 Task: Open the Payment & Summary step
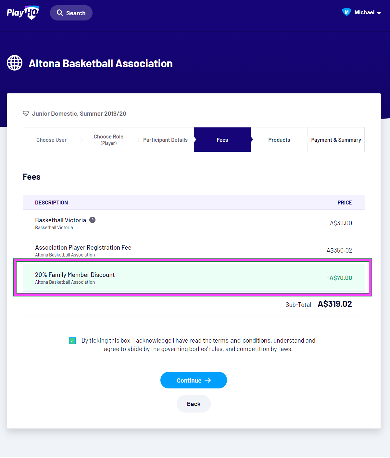336,140
